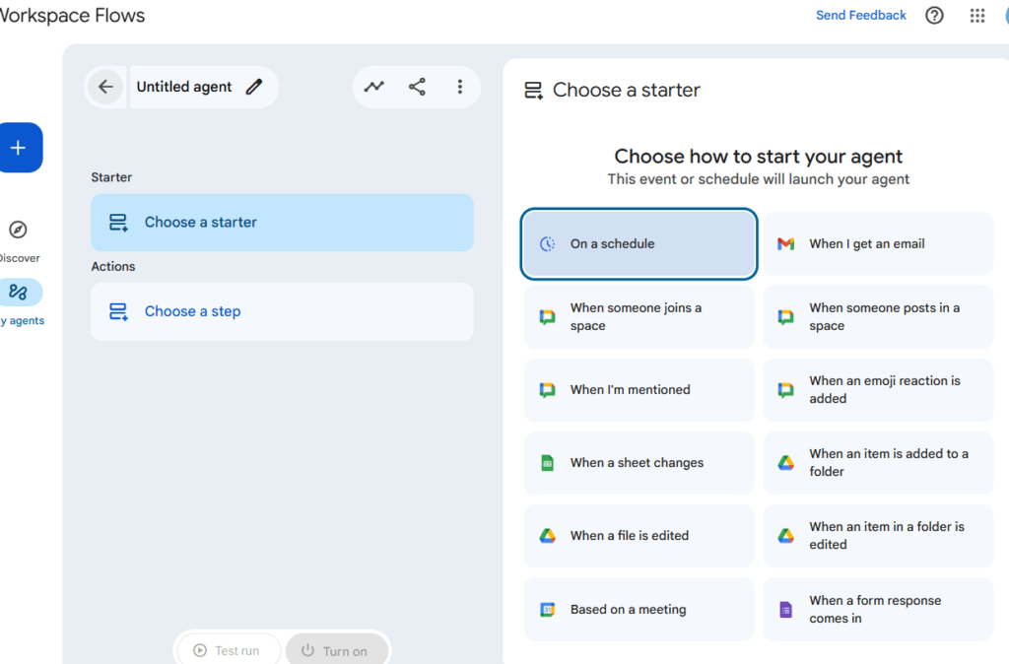The image size is (1009, 664).
Task: Pick When a sheet changes starter
Action: 639,463
